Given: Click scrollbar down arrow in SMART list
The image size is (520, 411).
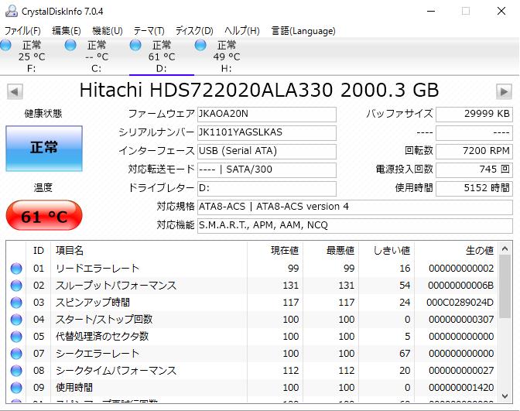Looking at the screenshot, I should click(x=505, y=396).
